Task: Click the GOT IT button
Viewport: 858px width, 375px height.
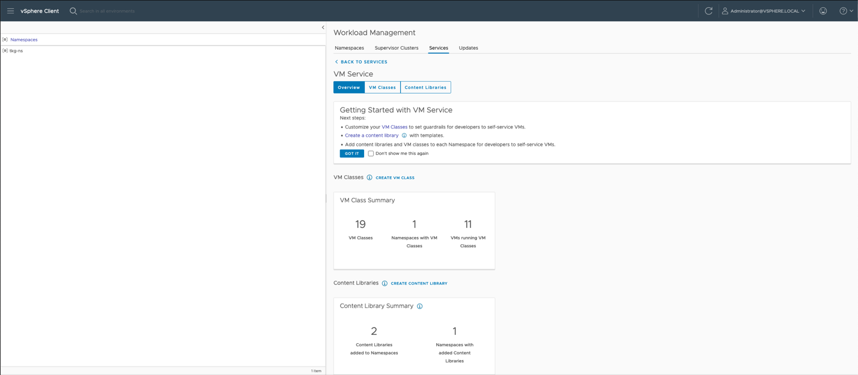Action: pyautogui.click(x=351, y=154)
